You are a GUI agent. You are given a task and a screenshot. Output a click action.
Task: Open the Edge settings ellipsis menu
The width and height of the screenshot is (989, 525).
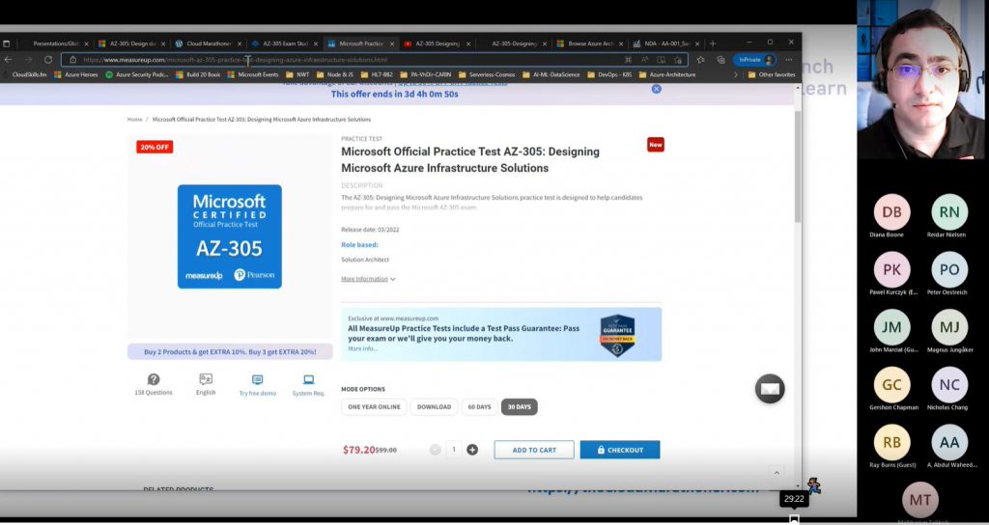click(x=788, y=60)
